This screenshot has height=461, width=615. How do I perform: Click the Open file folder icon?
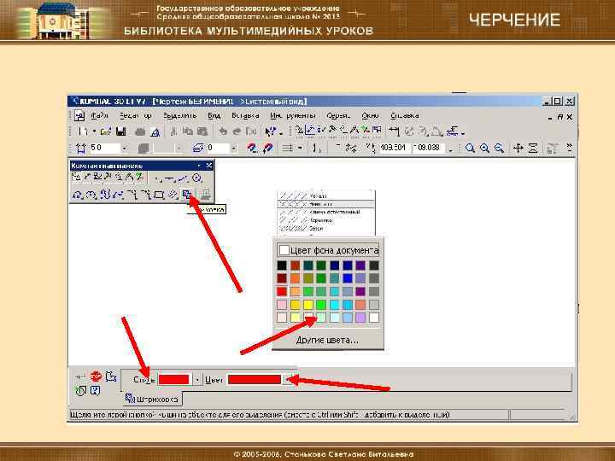tap(105, 131)
